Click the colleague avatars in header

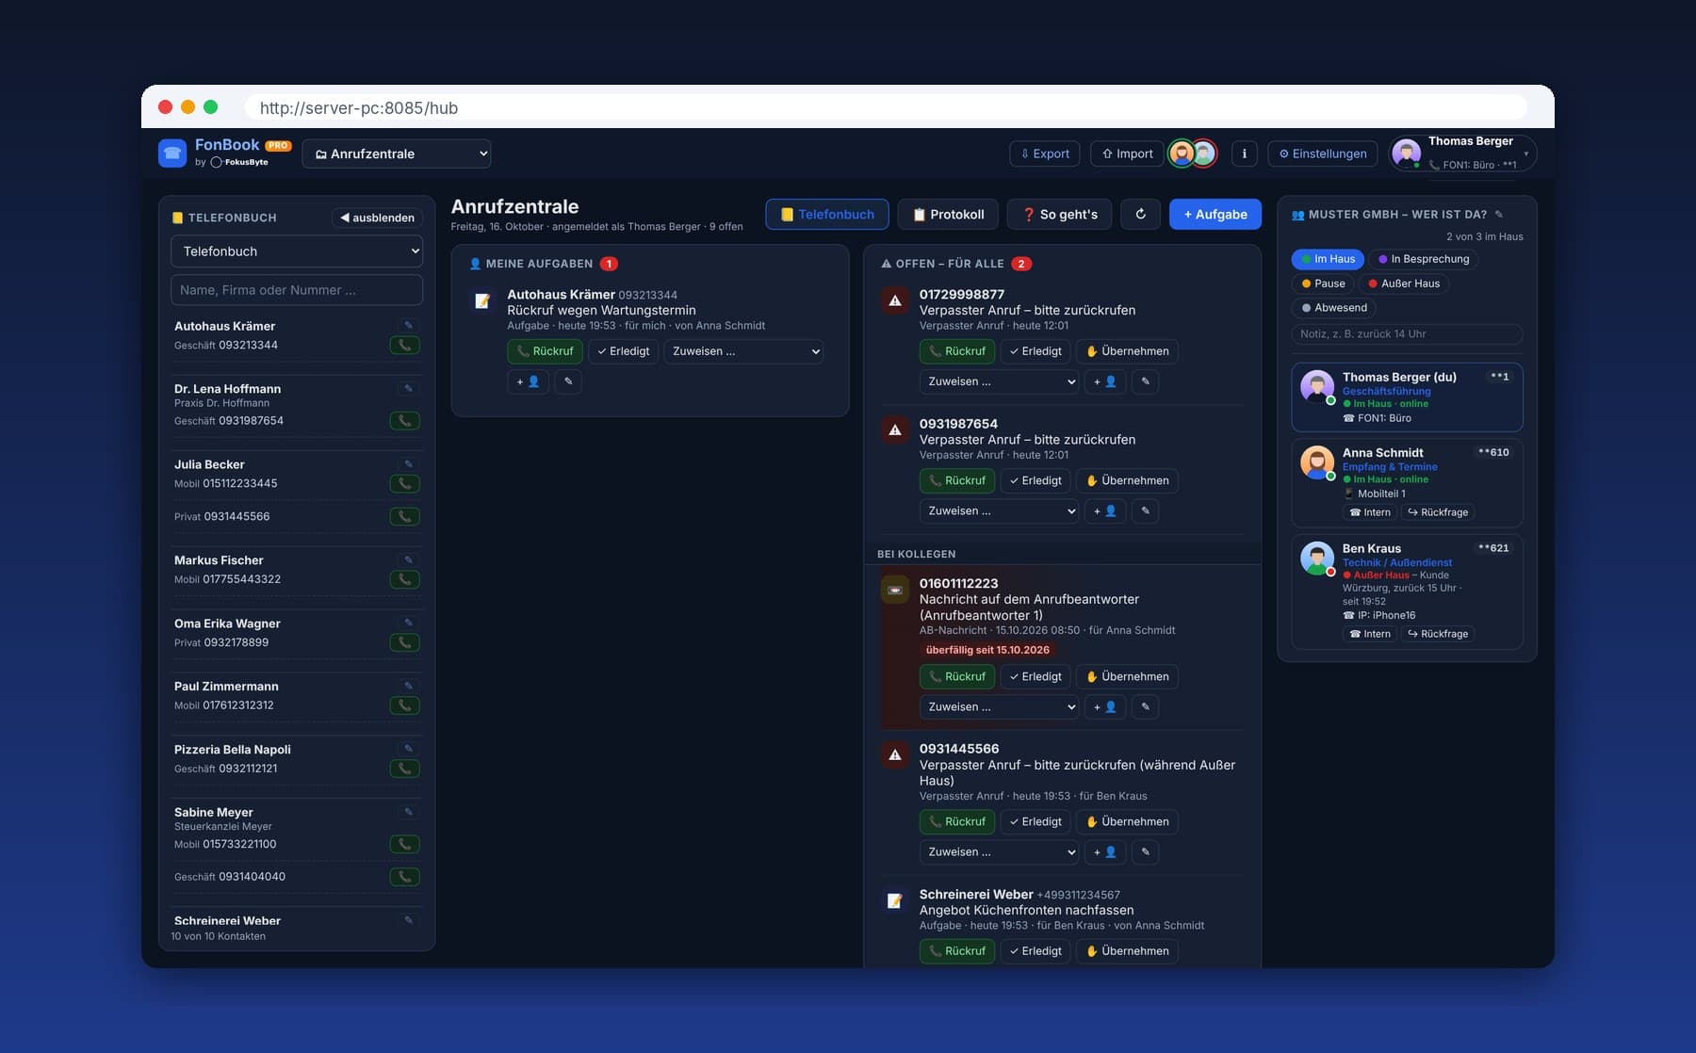[1192, 154]
